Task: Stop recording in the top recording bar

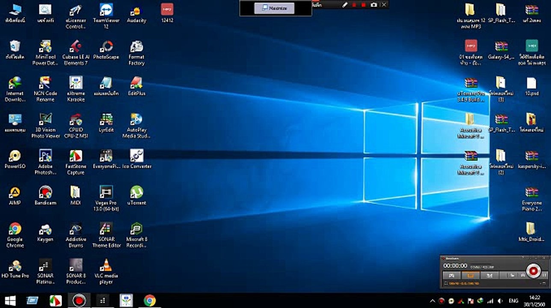Action: click(363, 4)
